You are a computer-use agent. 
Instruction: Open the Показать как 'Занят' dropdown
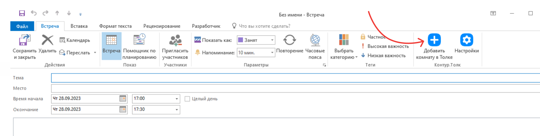pyautogui.click(x=272, y=40)
